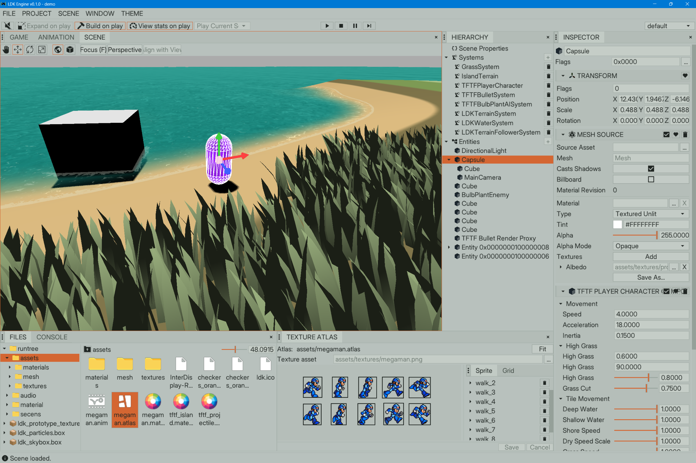Screen dimensions: 696x463
Task: Remove Mesh Source component trash icon
Action: pos(685,135)
